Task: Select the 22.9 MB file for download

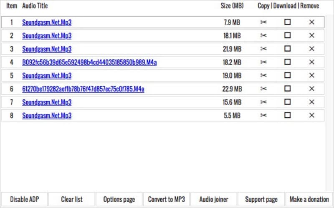Action: (x=288, y=89)
